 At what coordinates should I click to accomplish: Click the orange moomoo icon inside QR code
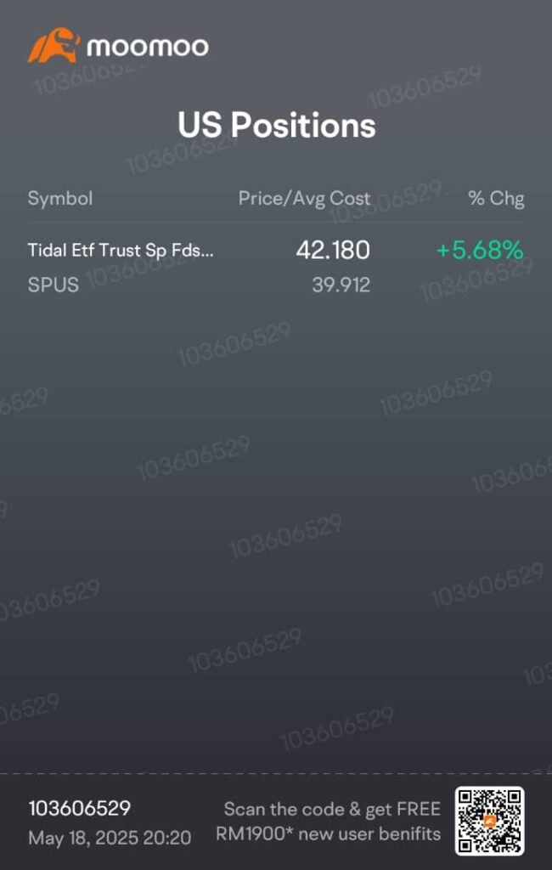point(489,821)
